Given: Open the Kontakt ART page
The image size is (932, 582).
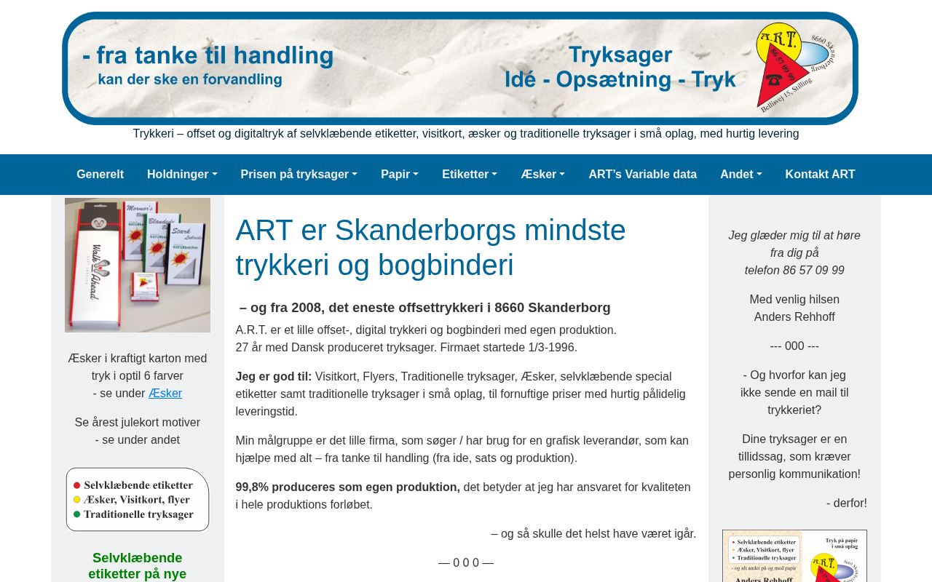Looking at the screenshot, I should point(821,175).
